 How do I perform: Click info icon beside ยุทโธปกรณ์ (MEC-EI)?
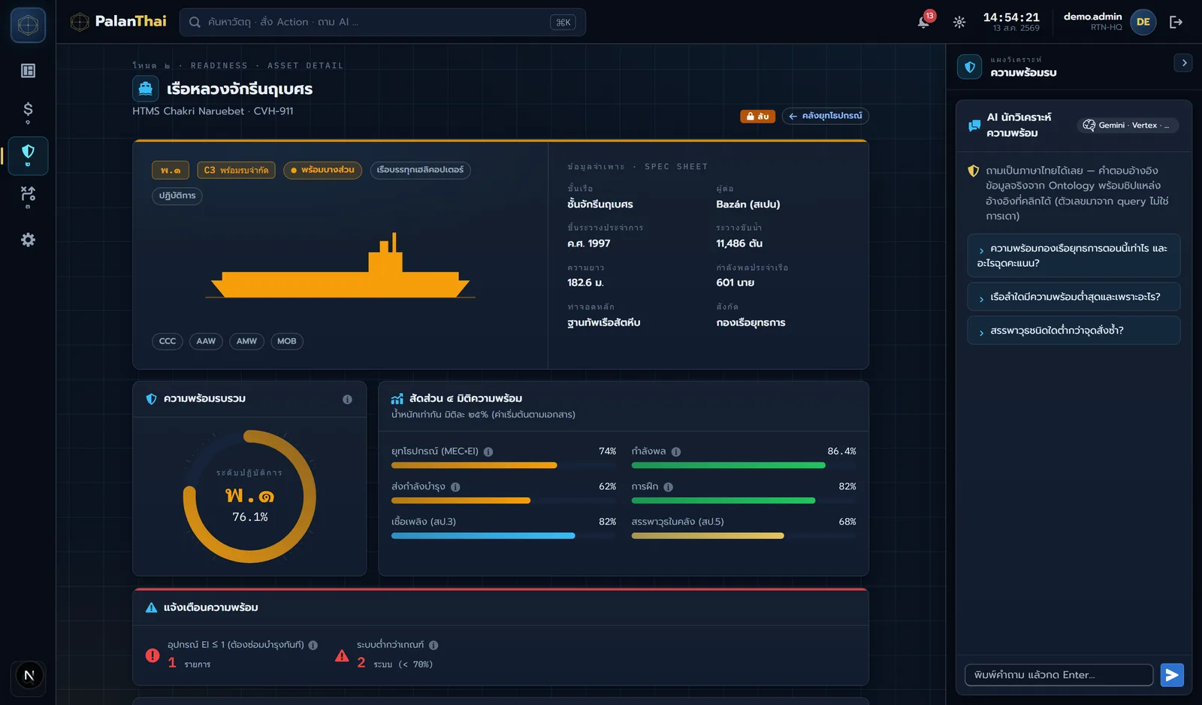(488, 452)
